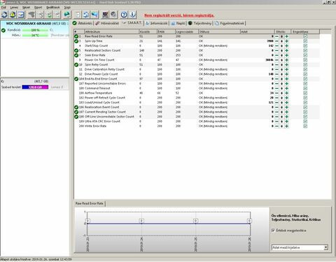
Task: Toggle the Értékek megjelenítése checkbox
Action: point(273,231)
